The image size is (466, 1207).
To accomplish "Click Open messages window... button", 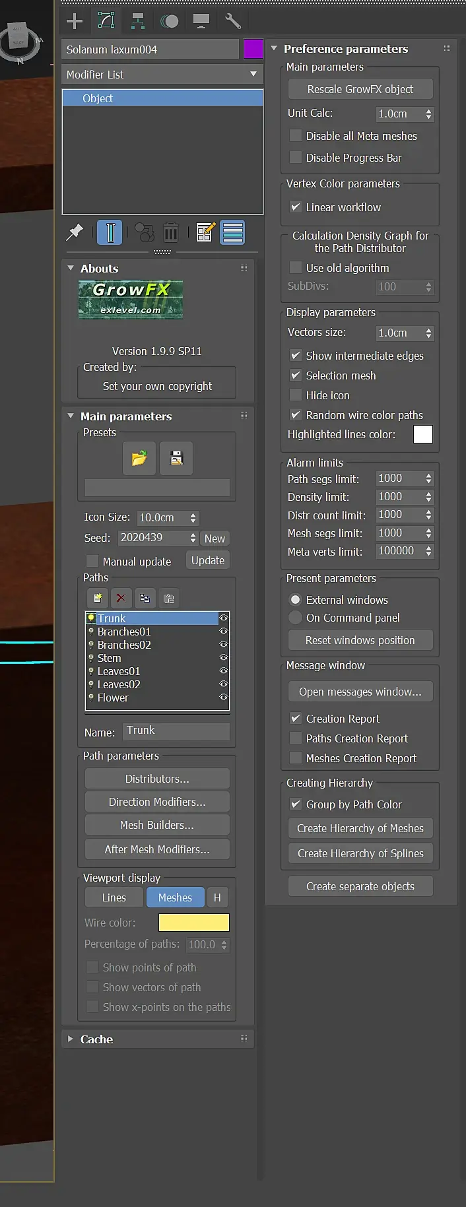I will 360,692.
